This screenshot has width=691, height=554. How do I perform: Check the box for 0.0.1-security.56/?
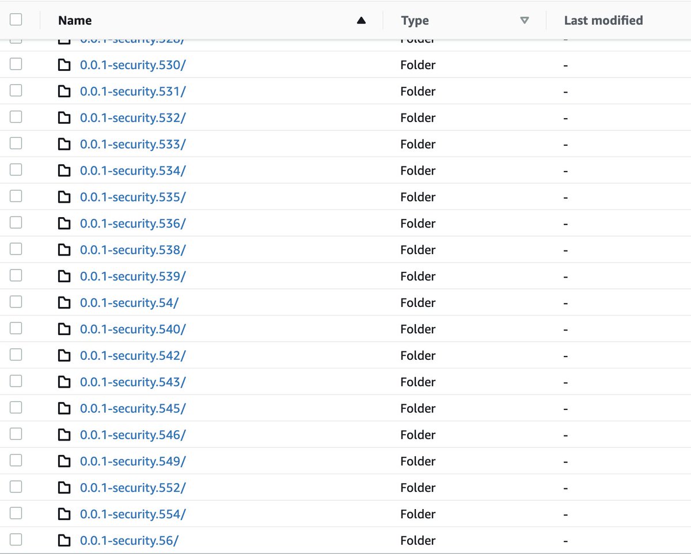point(16,540)
